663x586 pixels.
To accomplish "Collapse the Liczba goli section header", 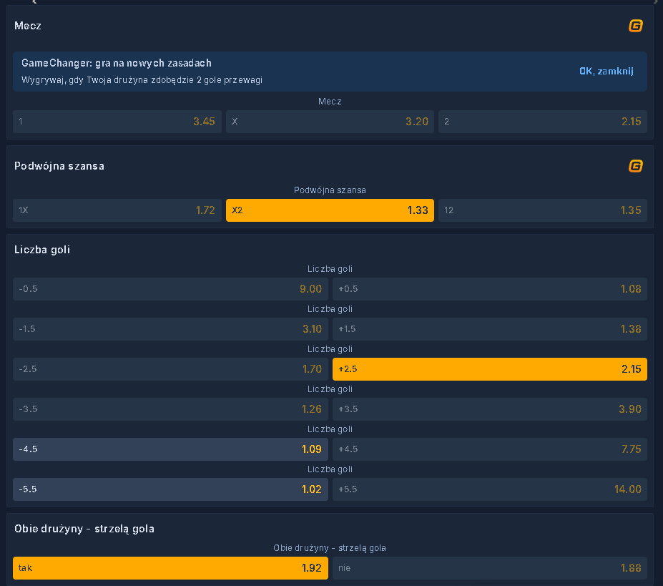I will click(x=42, y=250).
